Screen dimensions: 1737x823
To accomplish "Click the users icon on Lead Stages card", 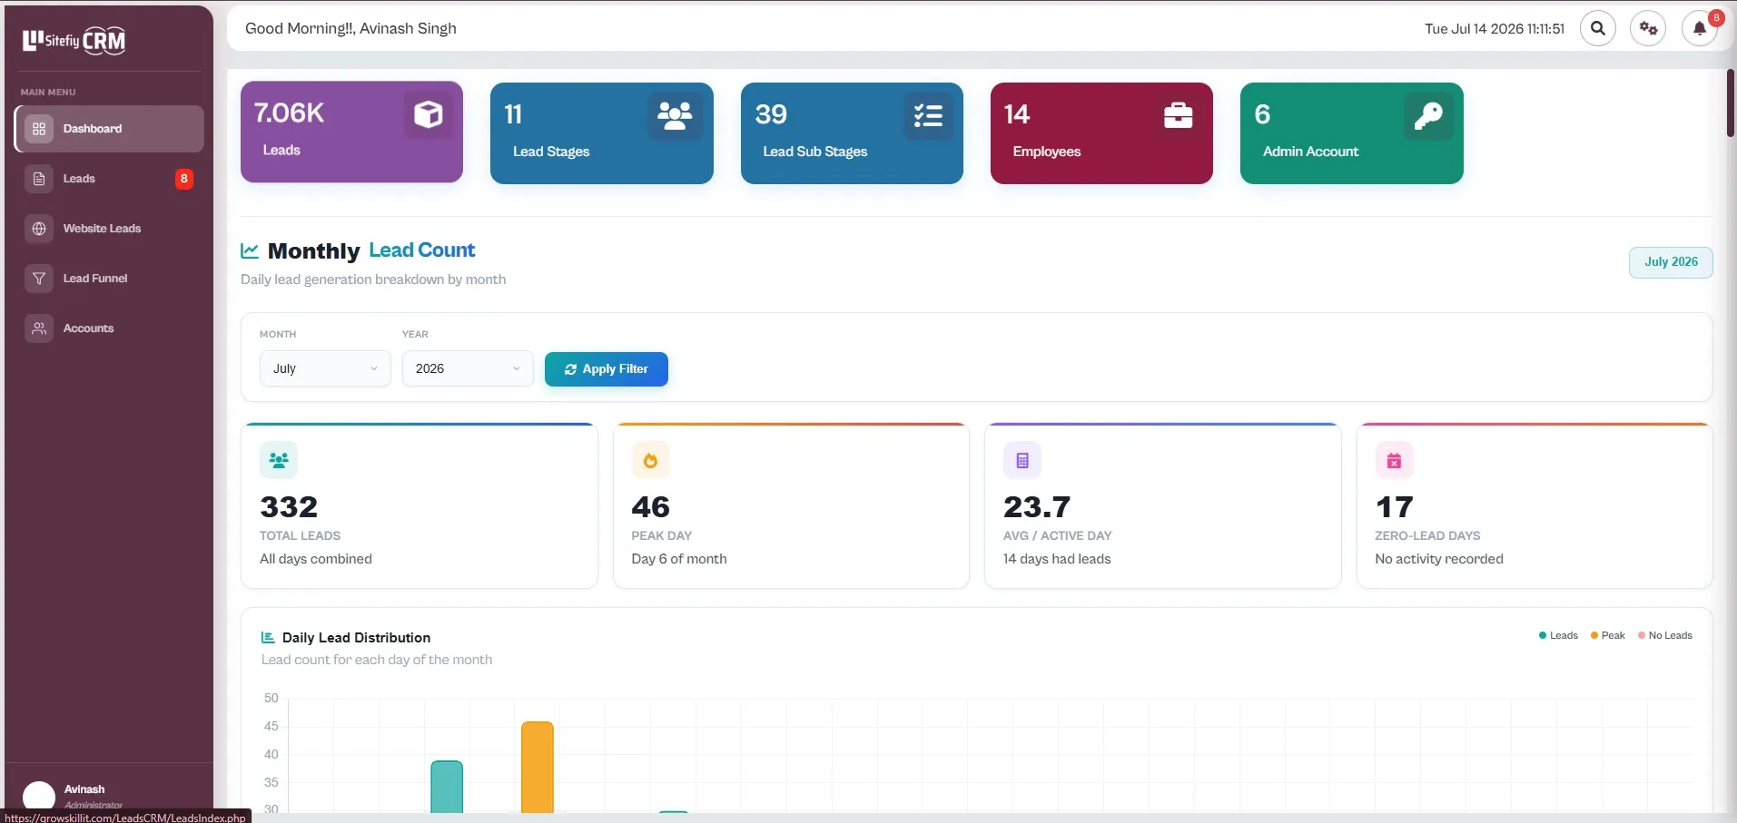I will coord(675,115).
